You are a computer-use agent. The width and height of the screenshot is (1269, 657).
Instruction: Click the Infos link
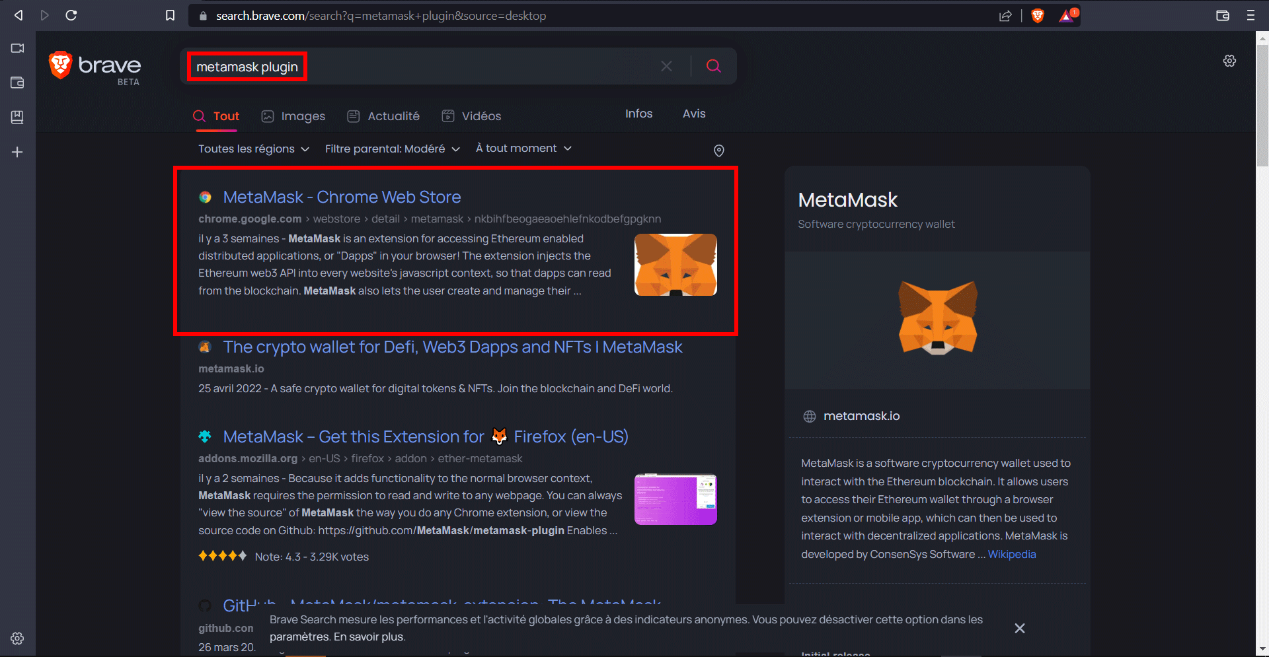638,114
